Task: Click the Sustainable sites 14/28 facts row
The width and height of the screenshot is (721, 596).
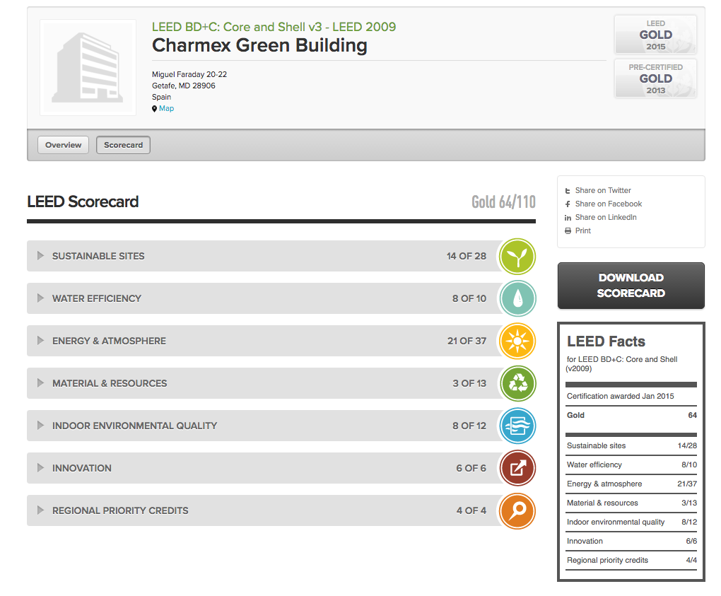Action: 631,445
